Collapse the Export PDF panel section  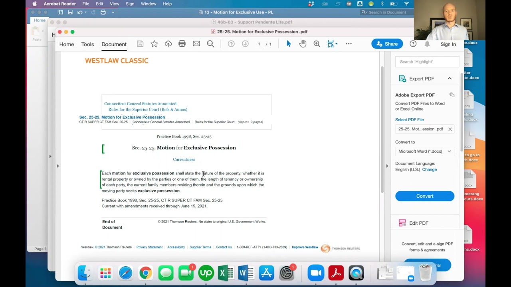coord(450,79)
